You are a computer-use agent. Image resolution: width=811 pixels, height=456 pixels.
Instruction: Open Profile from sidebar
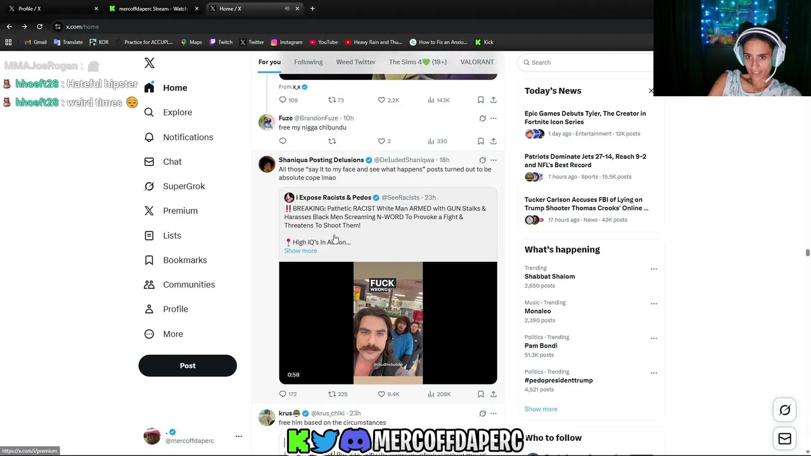coord(167,309)
